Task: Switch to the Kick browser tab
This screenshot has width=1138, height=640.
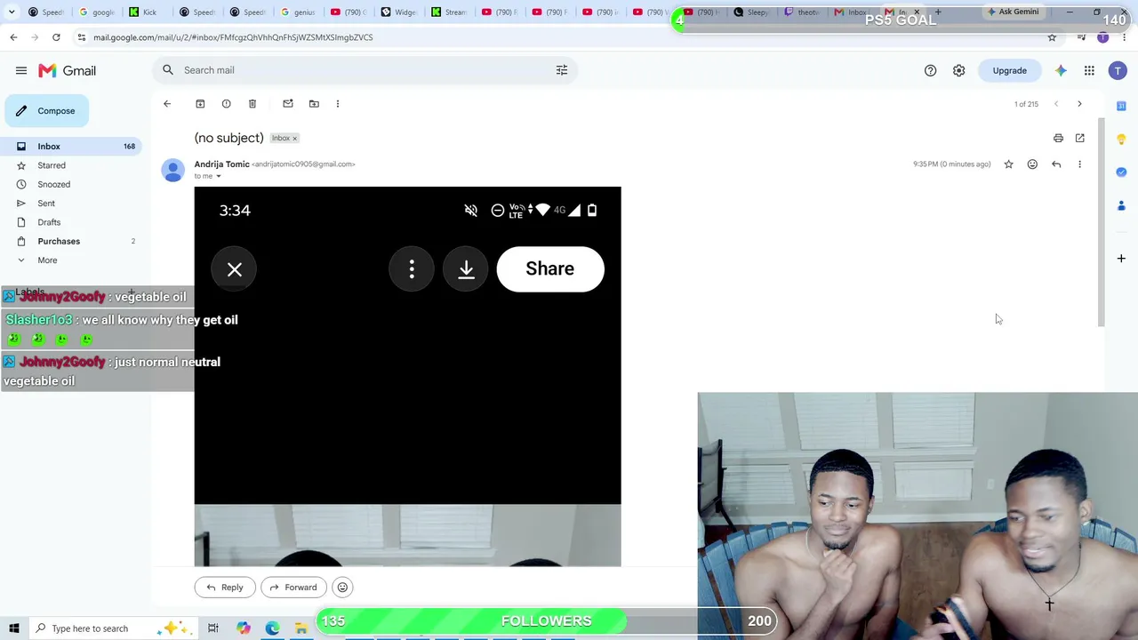Action: [143, 12]
